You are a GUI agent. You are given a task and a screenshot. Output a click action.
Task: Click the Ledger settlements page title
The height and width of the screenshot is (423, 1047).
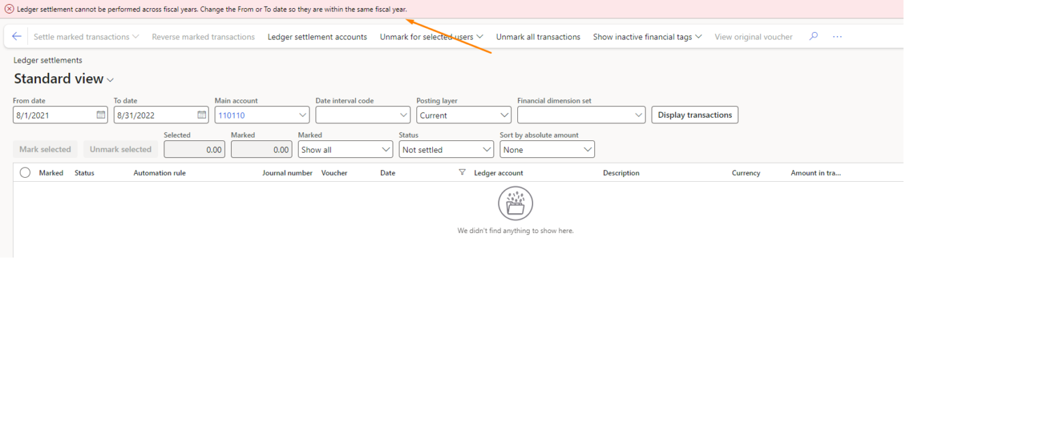point(48,60)
